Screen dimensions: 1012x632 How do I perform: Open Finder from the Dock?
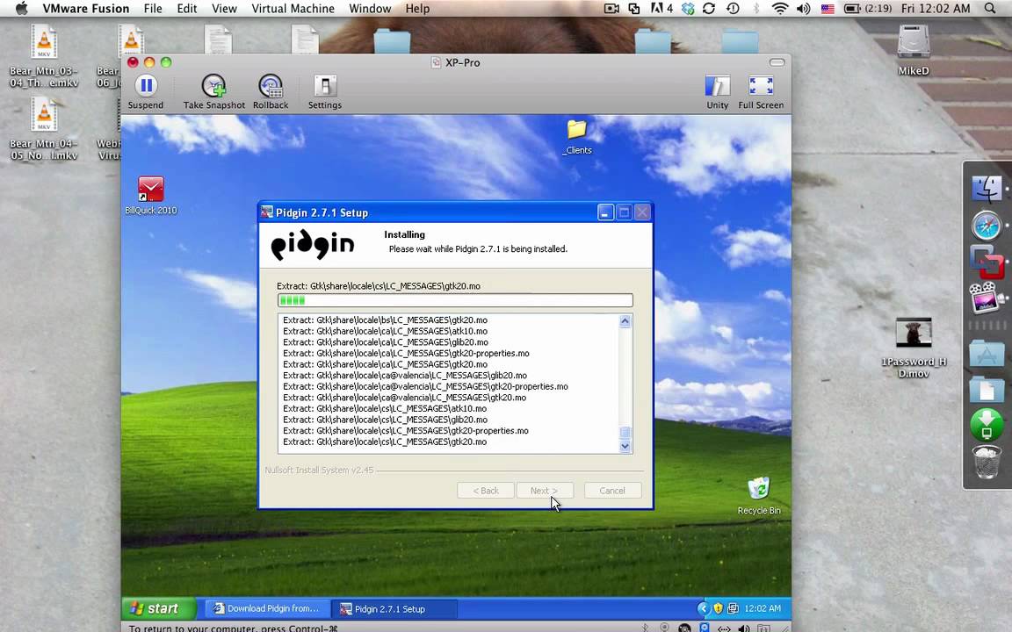coord(987,189)
